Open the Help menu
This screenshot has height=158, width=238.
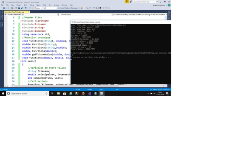[x=71, y=5]
